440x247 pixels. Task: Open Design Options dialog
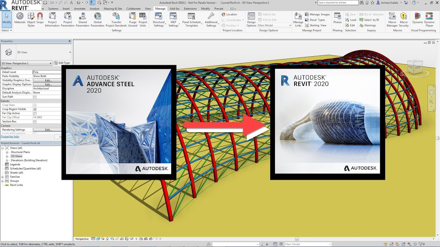click(x=251, y=20)
